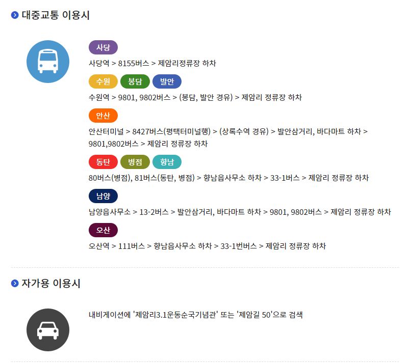
Task: Select the olive 병점 badge
Action: (x=135, y=162)
